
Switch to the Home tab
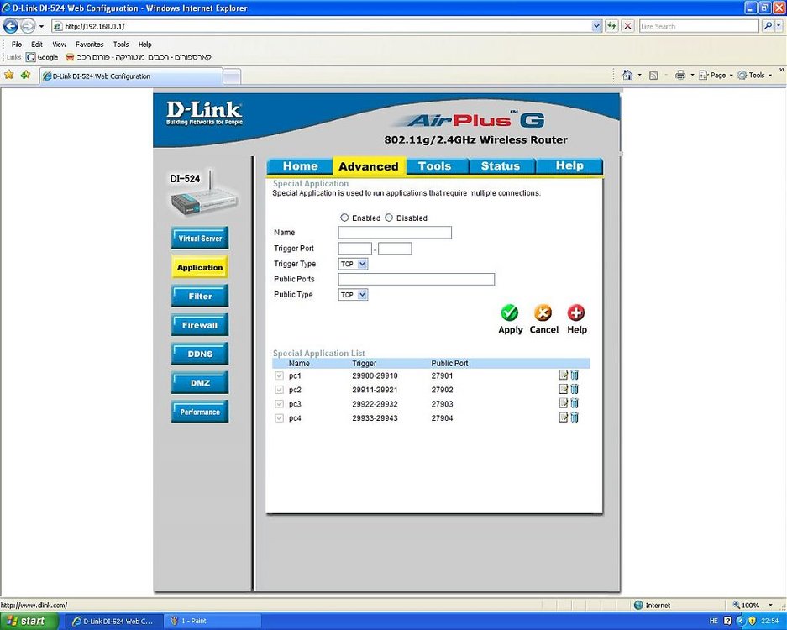click(x=300, y=166)
